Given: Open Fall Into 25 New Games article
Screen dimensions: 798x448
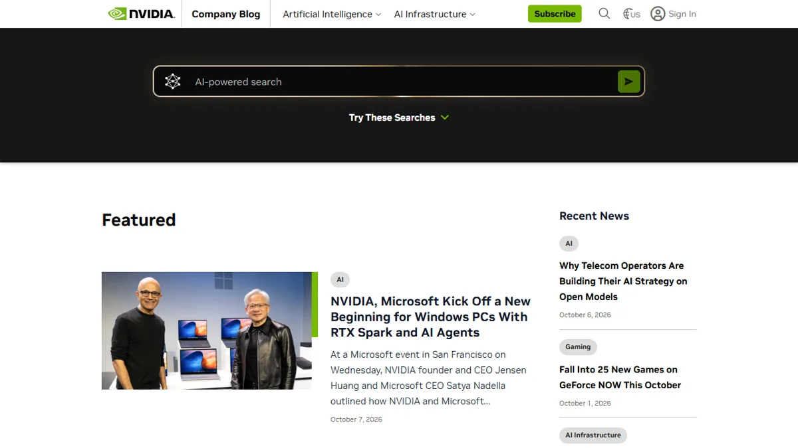Looking at the screenshot, I should (x=620, y=377).
